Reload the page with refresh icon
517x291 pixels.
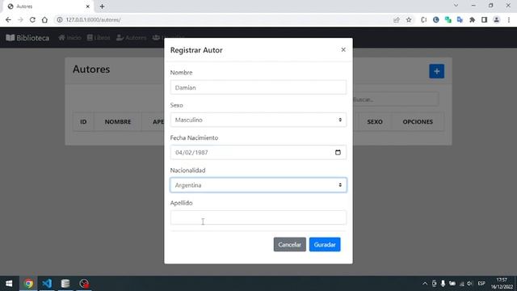[32, 19]
